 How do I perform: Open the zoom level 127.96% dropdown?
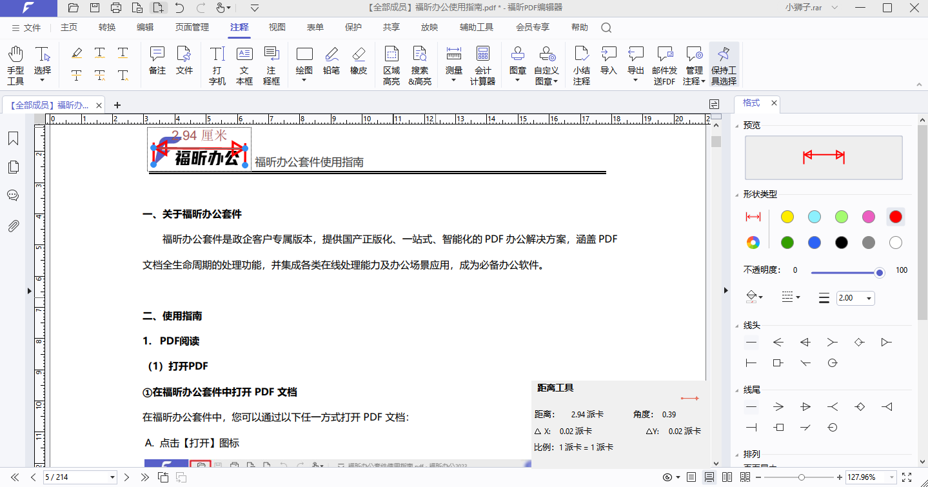point(893,477)
